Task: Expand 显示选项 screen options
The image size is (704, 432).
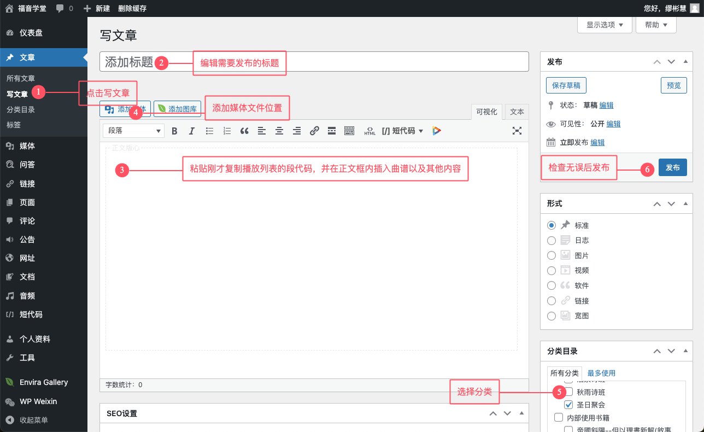Action: [x=605, y=25]
